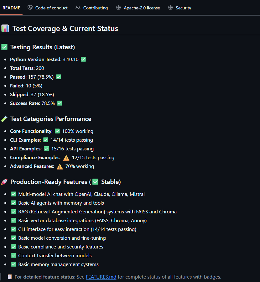Click the Security scales icon
This screenshot has width=260, height=282.
pos(170,8)
